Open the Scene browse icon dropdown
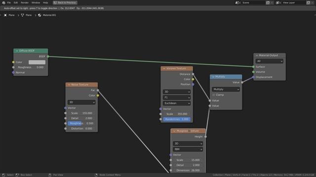The width and height of the screenshot is (316, 177). pyautogui.click(x=238, y=2)
